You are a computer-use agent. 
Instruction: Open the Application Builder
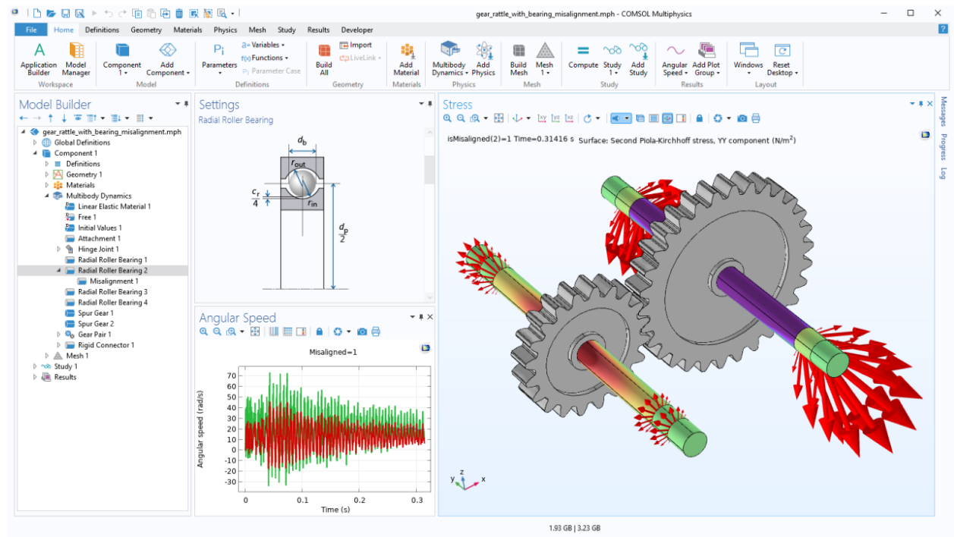(39, 59)
